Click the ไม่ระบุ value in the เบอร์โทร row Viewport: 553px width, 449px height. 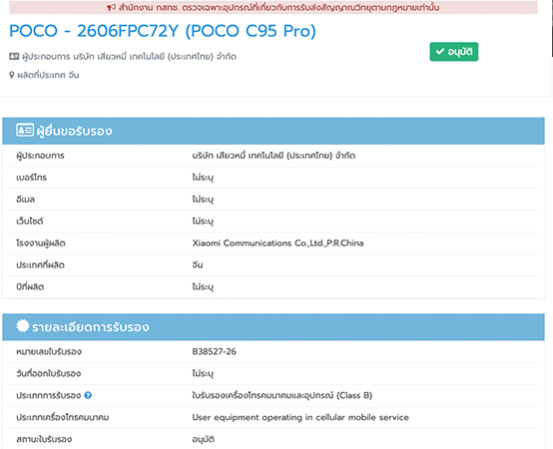point(203,178)
